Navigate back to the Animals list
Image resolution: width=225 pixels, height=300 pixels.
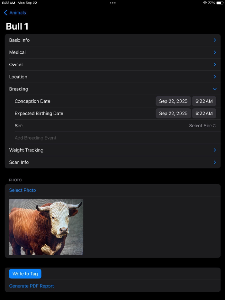pyautogui.click(x=14, y=13)
